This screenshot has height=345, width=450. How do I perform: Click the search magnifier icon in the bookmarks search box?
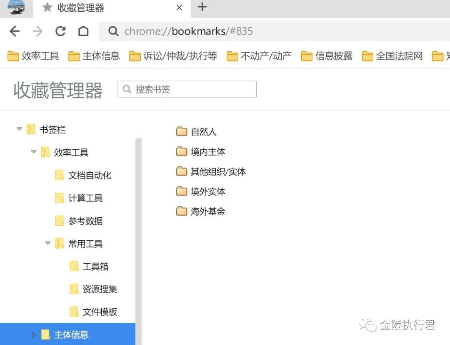click(126, 89)
